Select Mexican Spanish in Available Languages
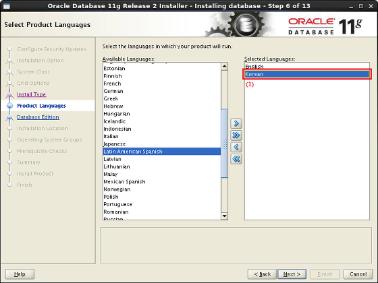The image size is (378, 283). pyautogui.click(x=162, y=182)
